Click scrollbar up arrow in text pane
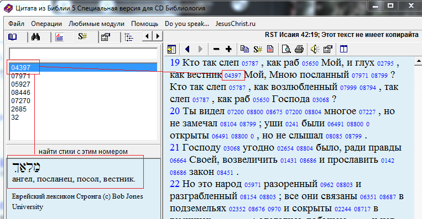Image resolution: width=422 pixels, height=219 pixels. (419, 61)
